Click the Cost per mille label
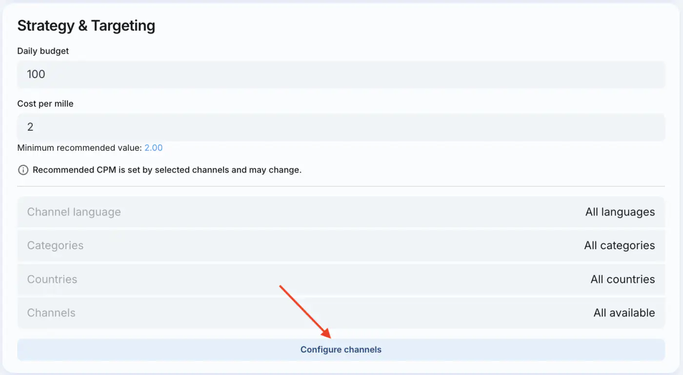 (x=45, y=103)
